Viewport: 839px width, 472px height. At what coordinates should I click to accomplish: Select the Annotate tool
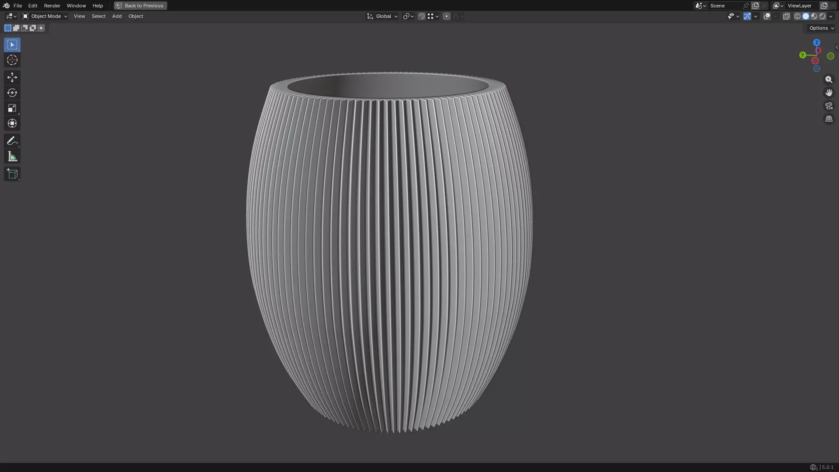click(x=12, y=141)
